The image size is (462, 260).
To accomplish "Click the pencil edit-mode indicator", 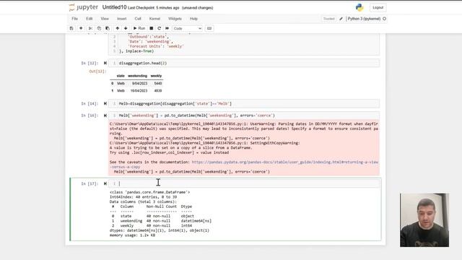I will click(341, 19).
